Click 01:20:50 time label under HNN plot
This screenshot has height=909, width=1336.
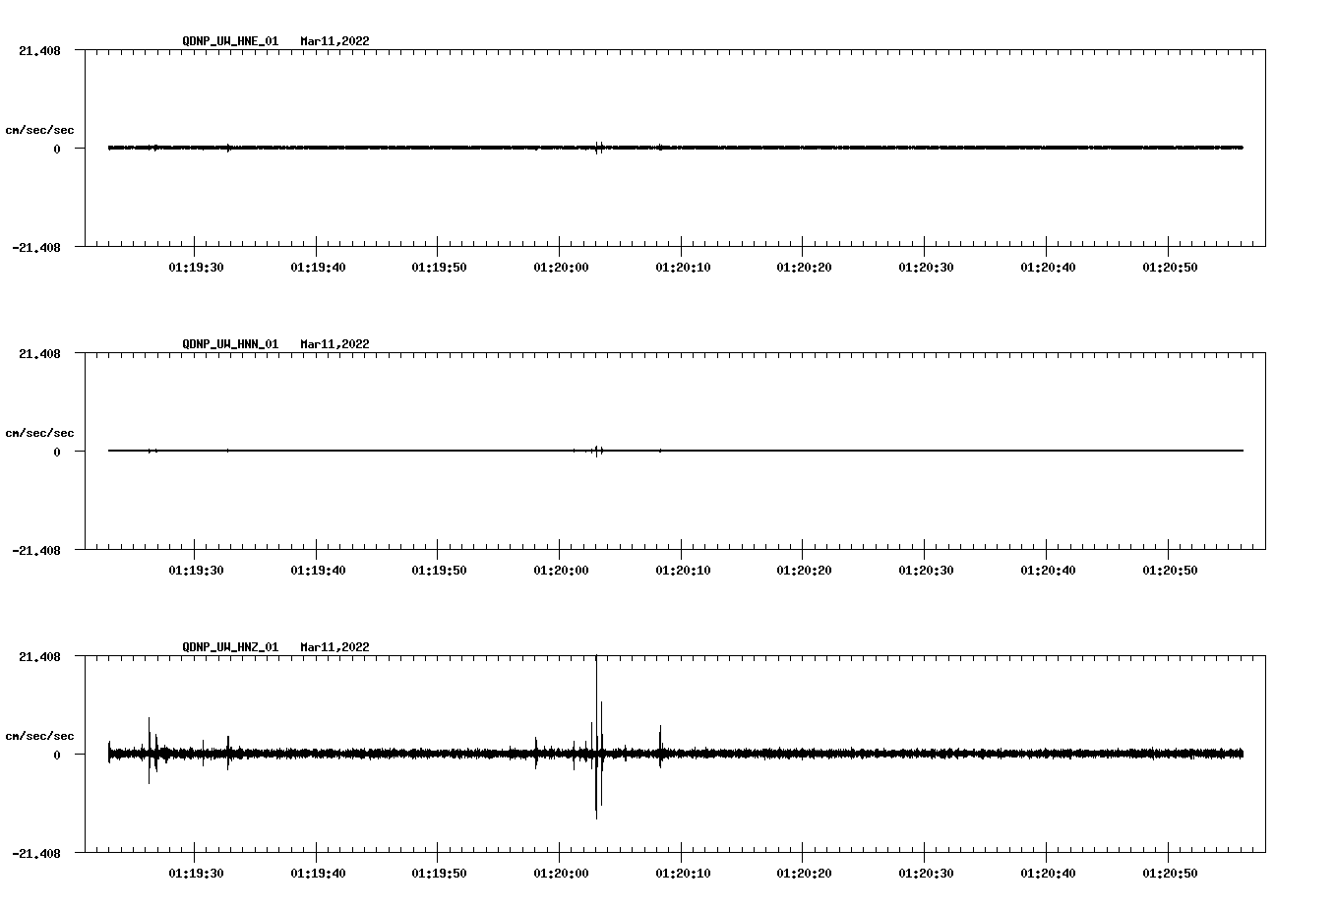tap(1169, 571)
